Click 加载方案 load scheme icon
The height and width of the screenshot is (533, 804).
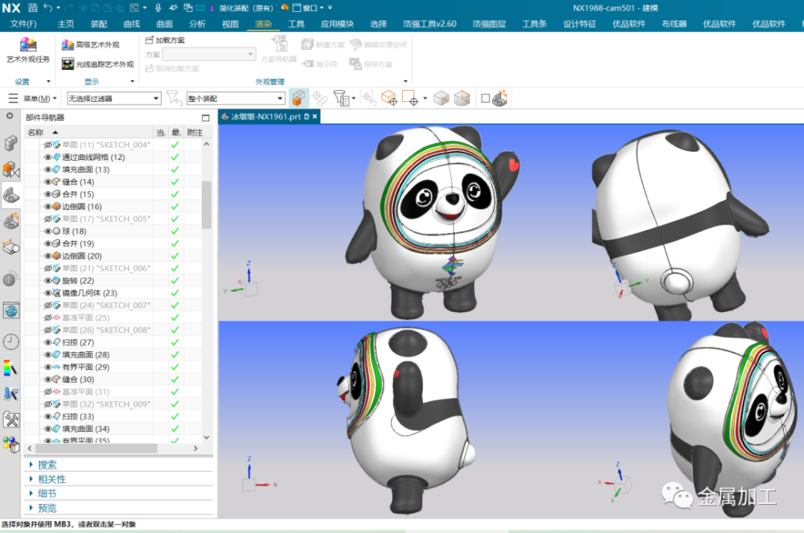click(x=165, y=40)
